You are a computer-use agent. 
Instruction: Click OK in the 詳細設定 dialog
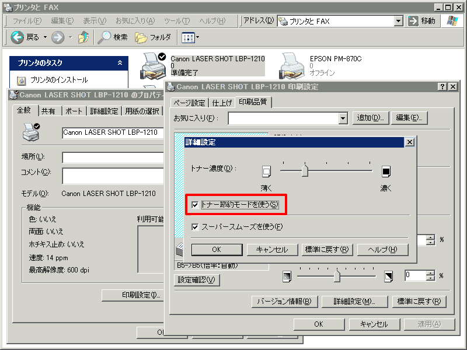click(217, 250)
